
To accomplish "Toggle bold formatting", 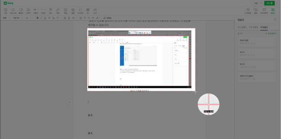I will (37, 18).
